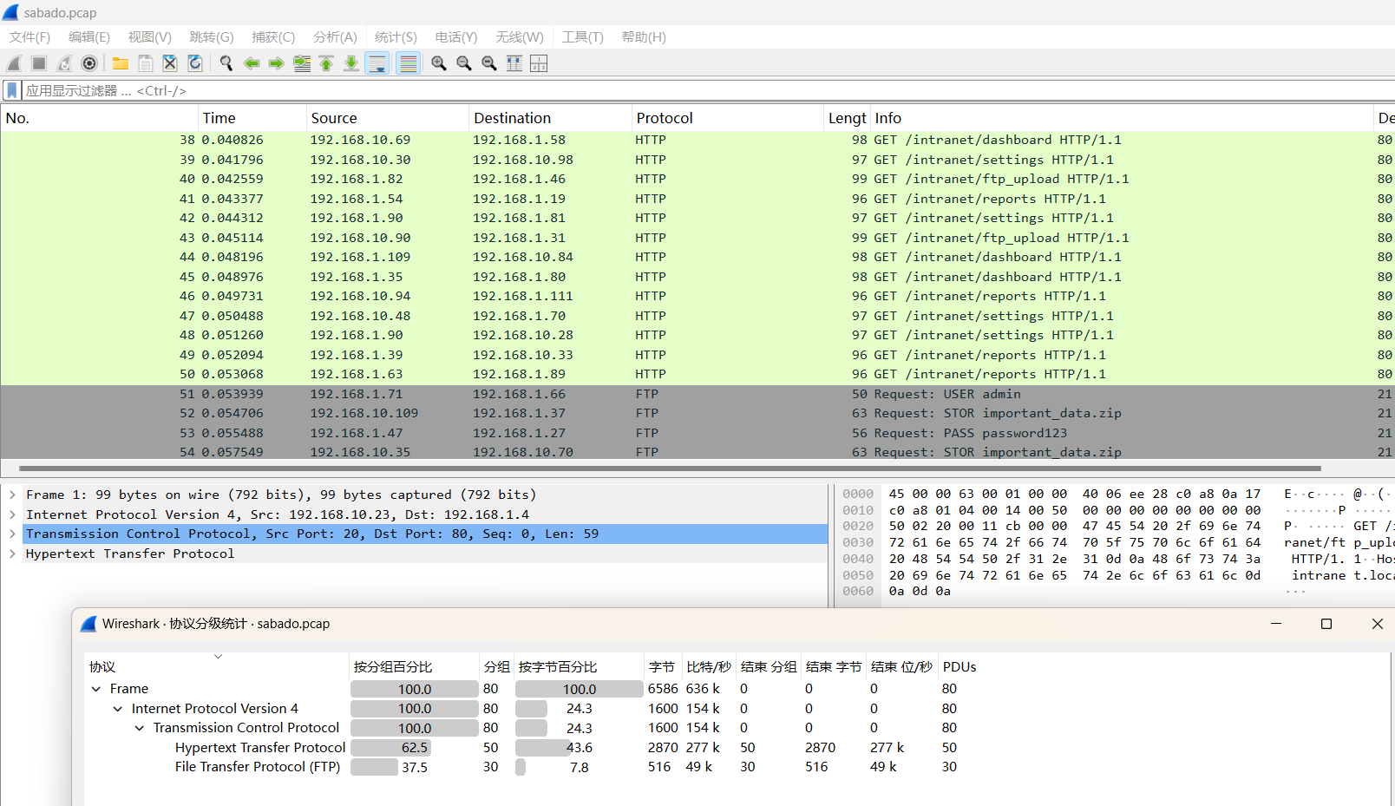
Task: Expand the Frame 1 details row
Action: coord(12,495)
